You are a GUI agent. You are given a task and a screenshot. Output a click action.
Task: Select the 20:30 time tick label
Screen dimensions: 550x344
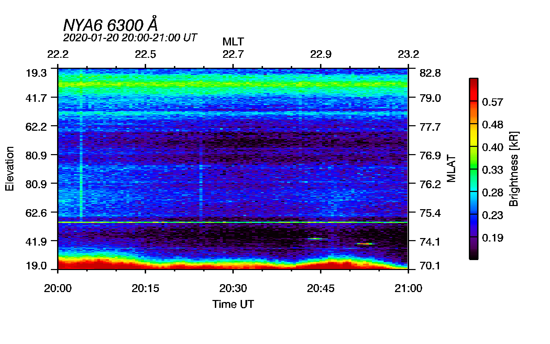tap(233, 288)
